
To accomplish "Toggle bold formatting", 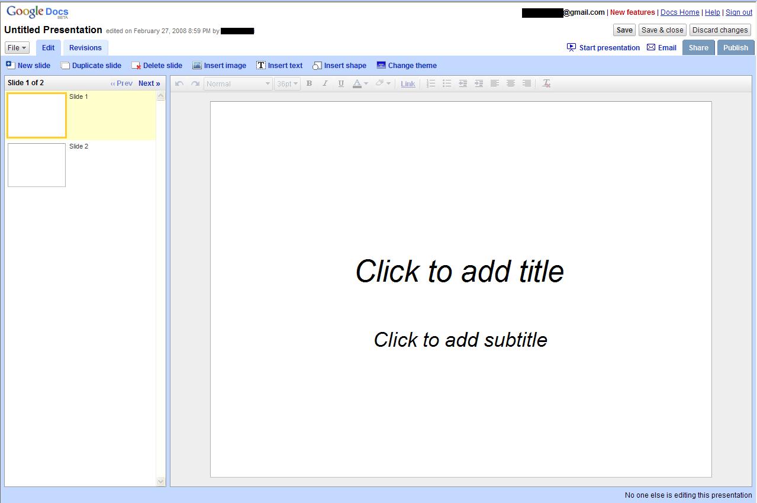I will (x=309, y=83).
